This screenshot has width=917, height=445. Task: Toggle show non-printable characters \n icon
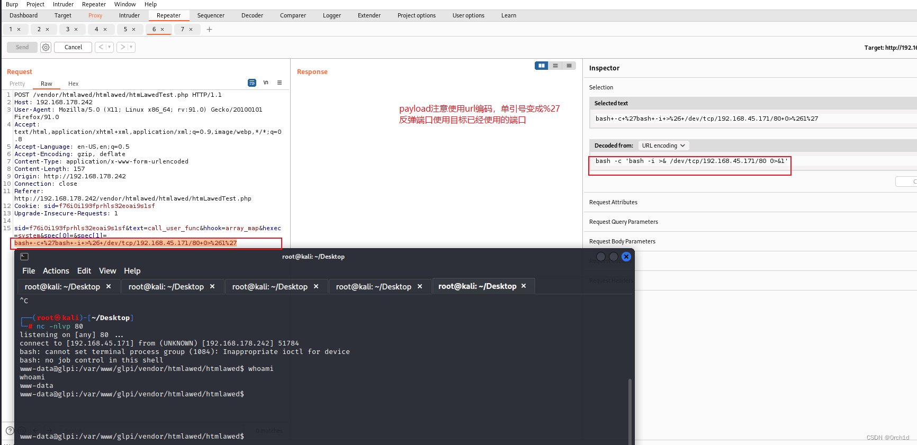pos(266,83)
